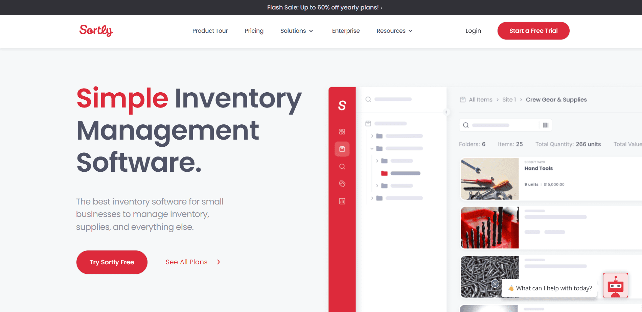
Task: Click the barcode scan icon in the search bar
Action: (546, 125)
